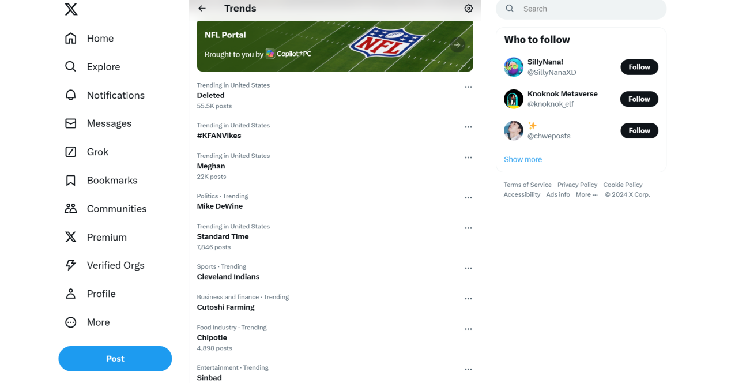Expand the footer More menu
The width and height of the screenshot is (731, 383).
[586, 195]
